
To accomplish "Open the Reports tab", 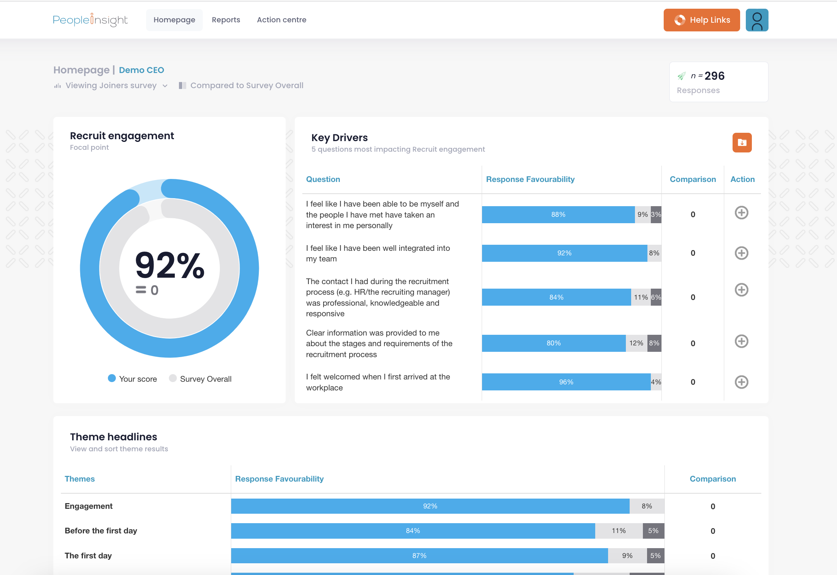I will [x=226, y=20].
